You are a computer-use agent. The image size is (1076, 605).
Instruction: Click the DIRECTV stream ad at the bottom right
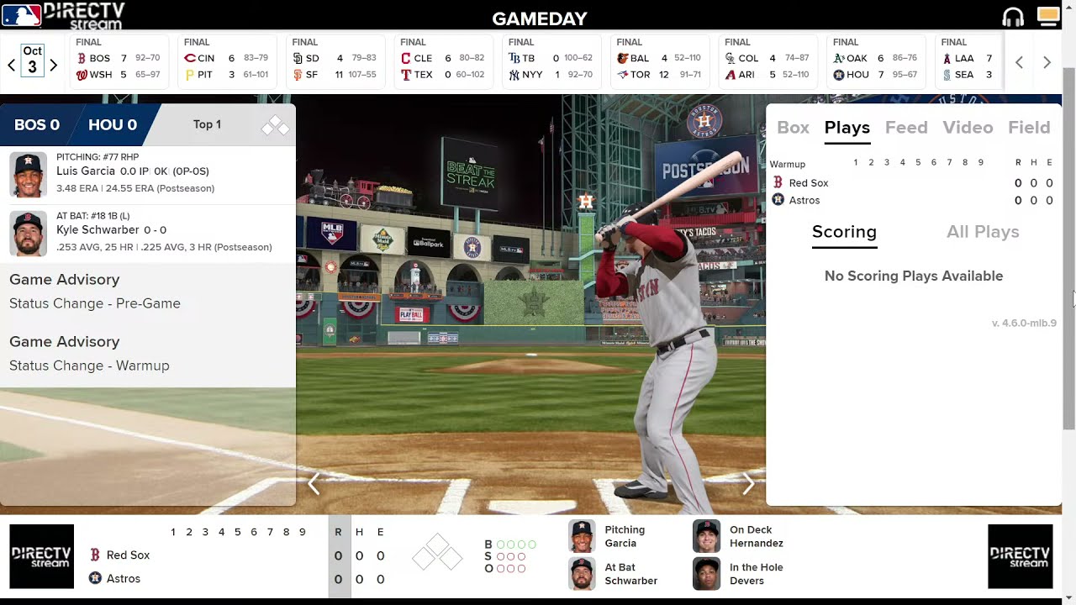pos(1020,556)
